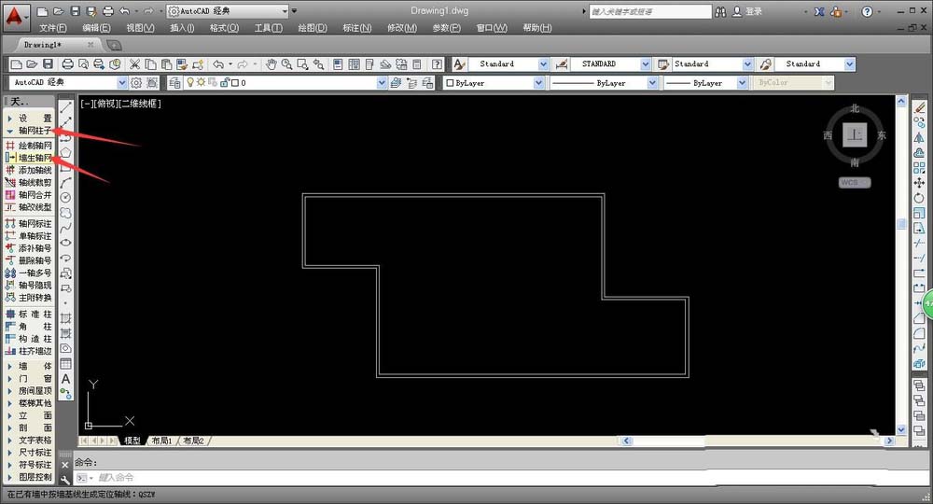This screenshot has width=933, height=504.
Task: Open the table style Standard dropdown
Action: coord(748,64)
